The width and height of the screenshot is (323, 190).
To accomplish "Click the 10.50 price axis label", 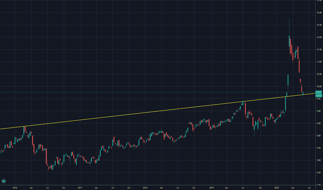I will [319, 74].
